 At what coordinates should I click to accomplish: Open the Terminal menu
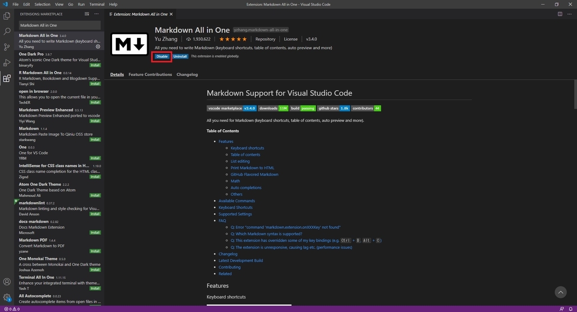(x=97, y=4)
